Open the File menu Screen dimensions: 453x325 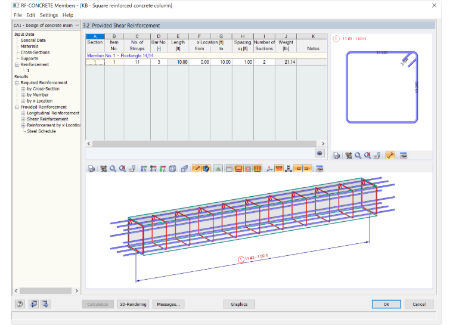(x=18, y=15)
